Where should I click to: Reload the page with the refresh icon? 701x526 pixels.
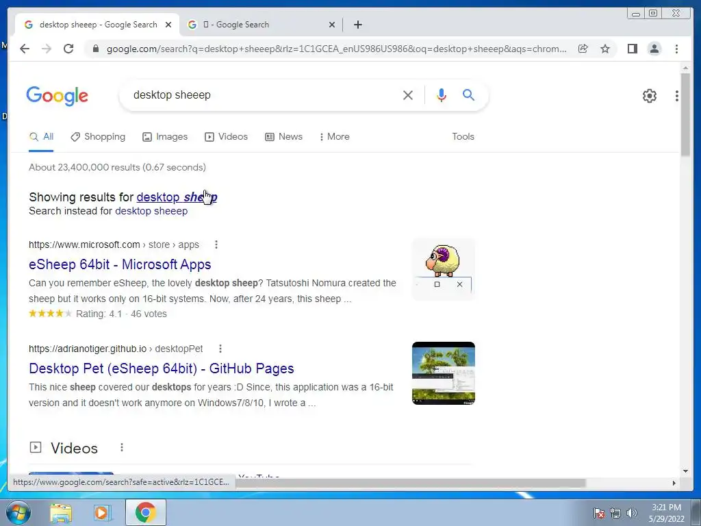68,49
